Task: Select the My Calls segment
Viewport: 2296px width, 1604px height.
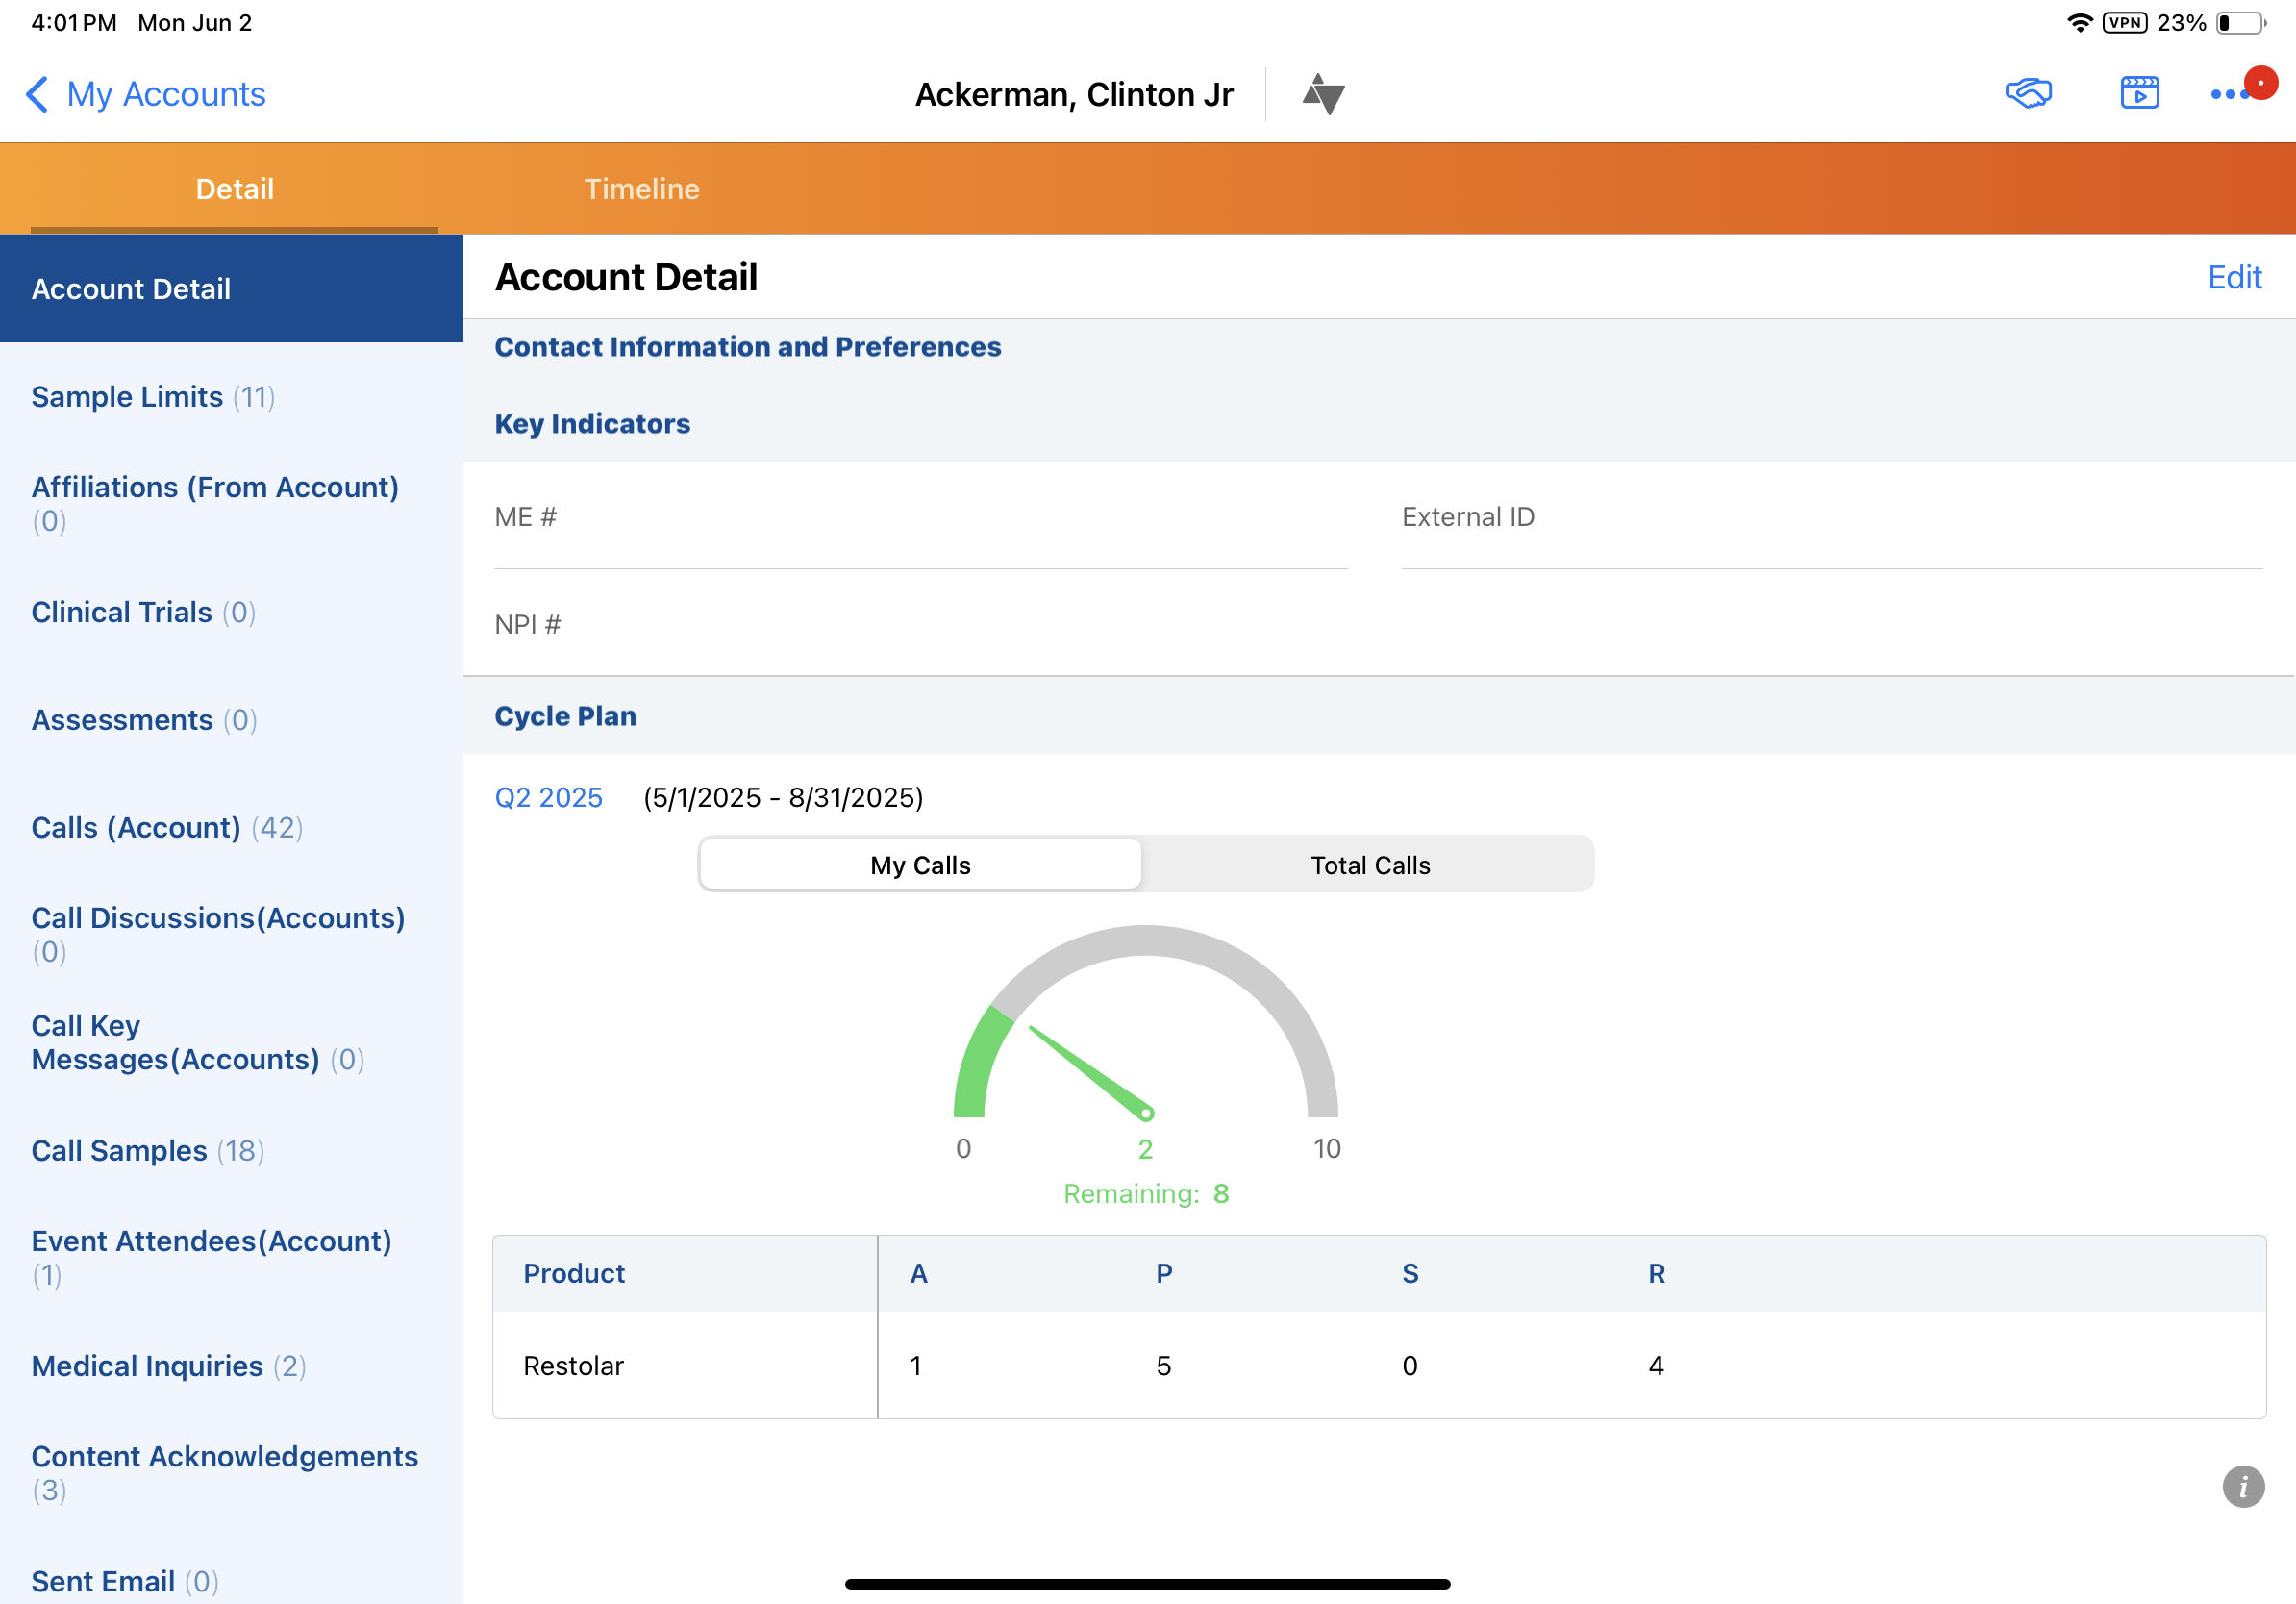Action: pyautogui.click(x=920, y=864)
